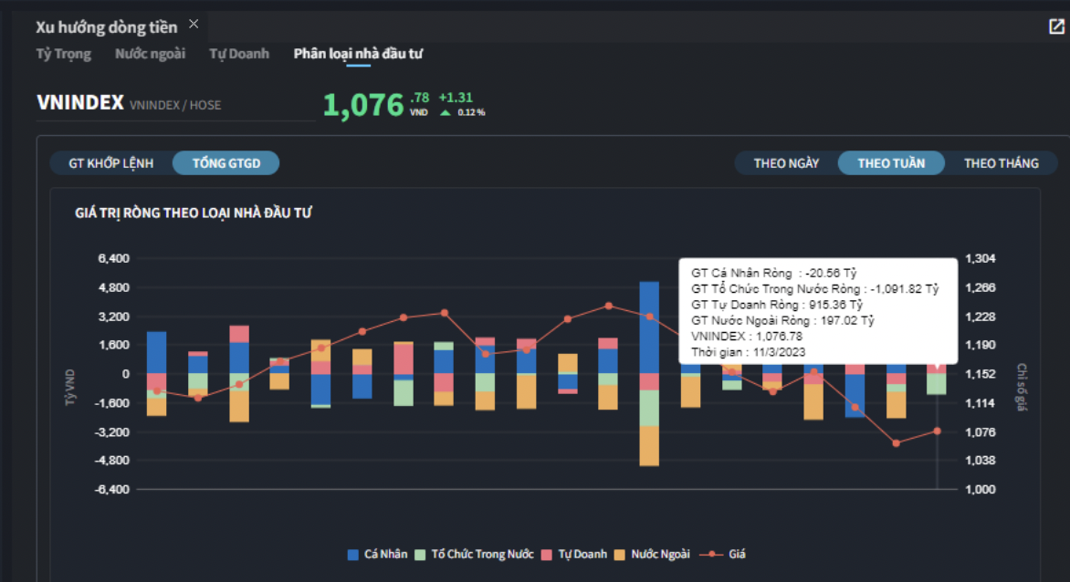Switch chart to THEO THÁNG

[x=1001, y=163]
